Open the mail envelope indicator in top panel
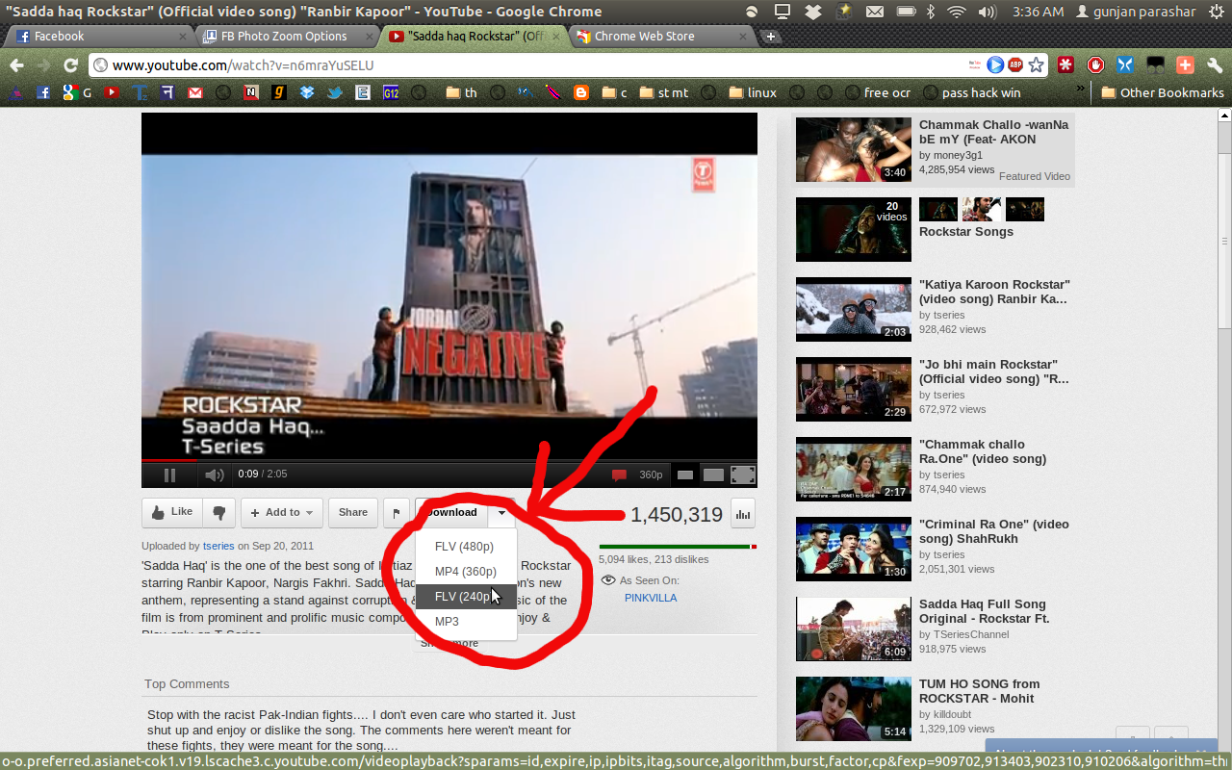Image resolution: width=1232 pixels, height=770 pixels. (874, 12)
